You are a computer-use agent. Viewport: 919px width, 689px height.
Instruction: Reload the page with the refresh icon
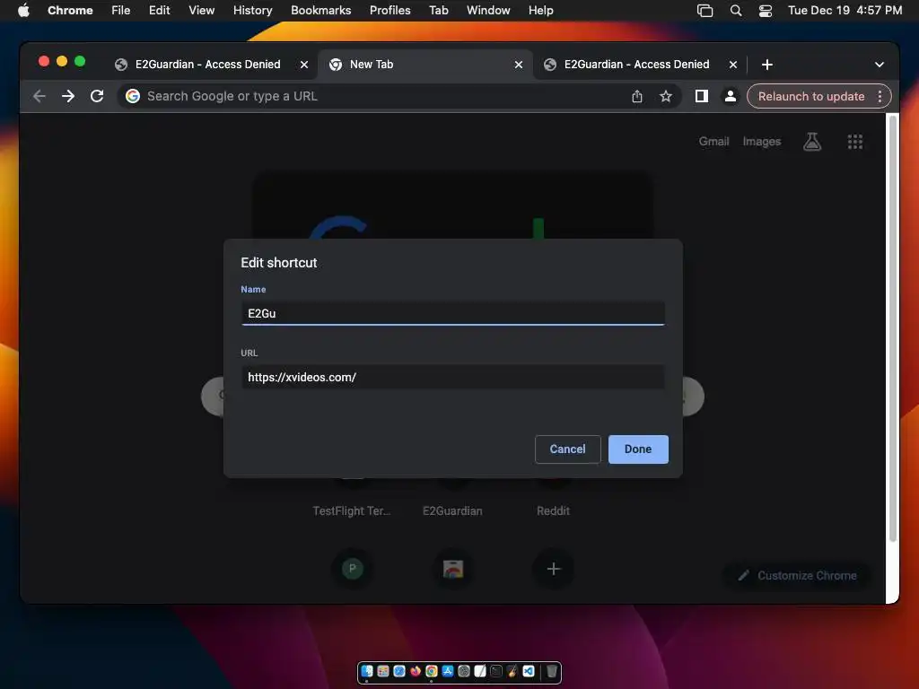[x=97, y=96]
